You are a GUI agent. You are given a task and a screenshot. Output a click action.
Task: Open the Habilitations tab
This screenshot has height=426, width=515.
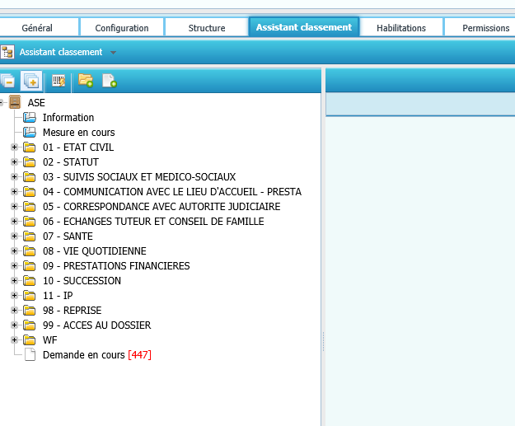(x=400, y=28)
